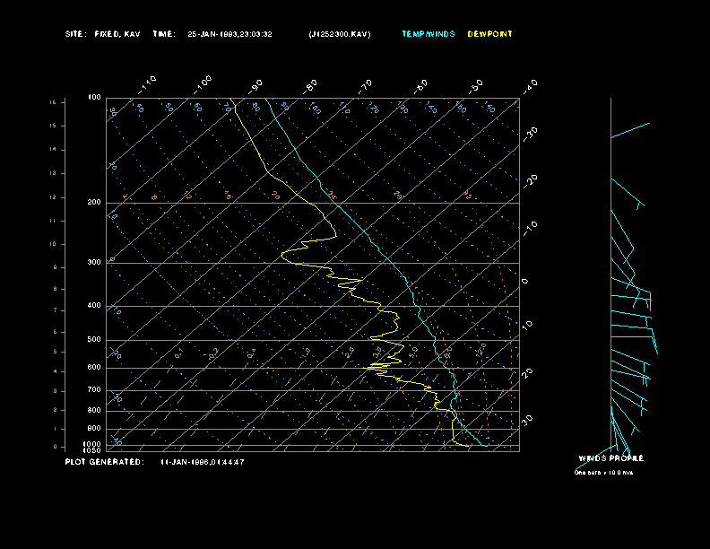Click the 400 pressure level label
The image size is (710, 549).
pos(94,306)
